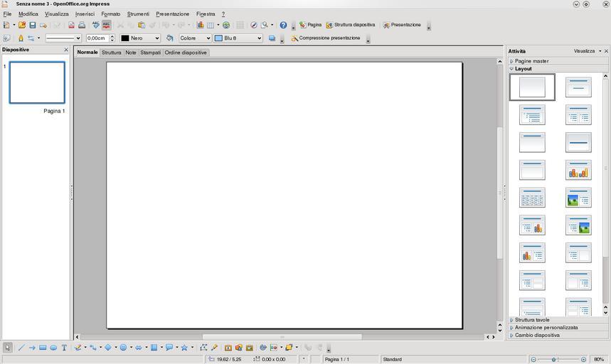Pick the Line drawing tool
This screenshot has width=611, height=364.
(21, 348)
